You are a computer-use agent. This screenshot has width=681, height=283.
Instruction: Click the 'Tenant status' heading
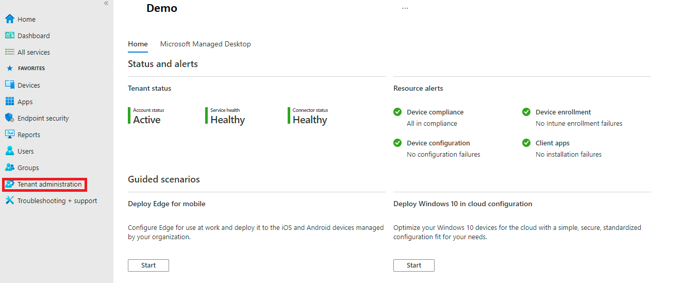click(150, 88)
